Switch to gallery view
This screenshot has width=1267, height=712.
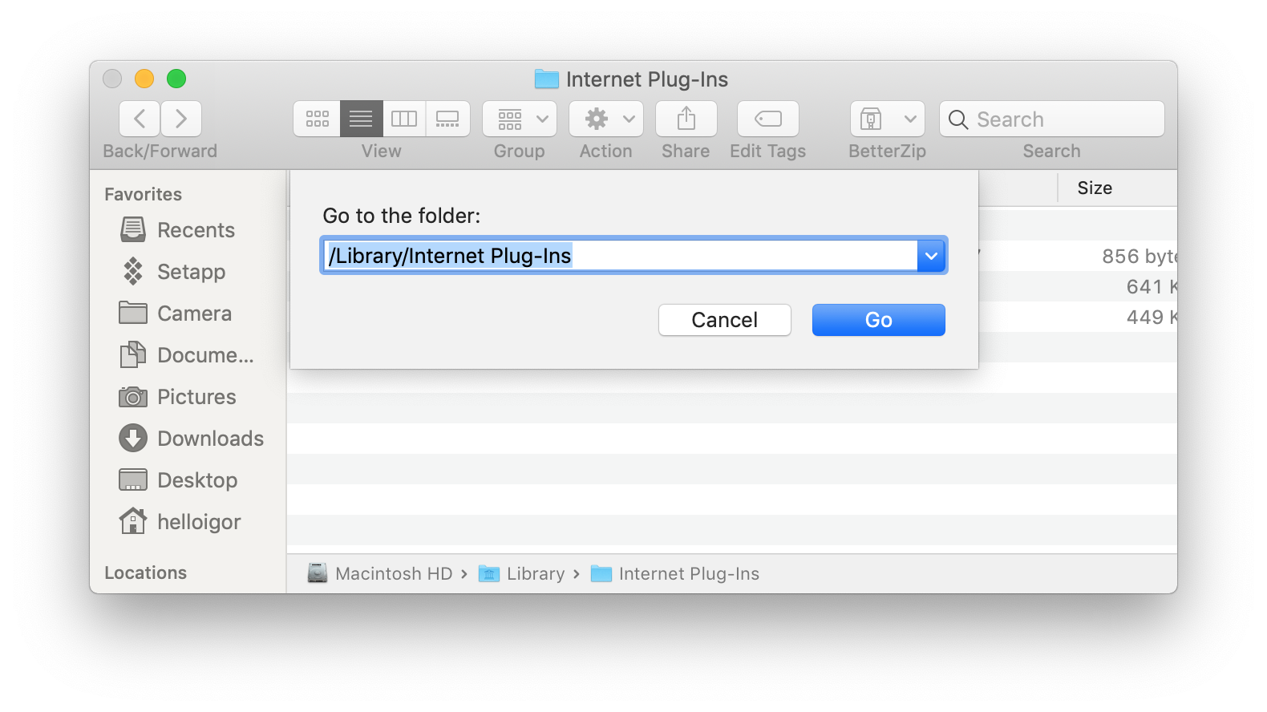[447, 119]
